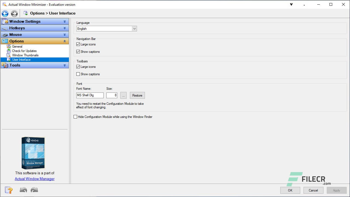Click the redo arrow icon
Viewport: 350px width, 197px height.
34,190
